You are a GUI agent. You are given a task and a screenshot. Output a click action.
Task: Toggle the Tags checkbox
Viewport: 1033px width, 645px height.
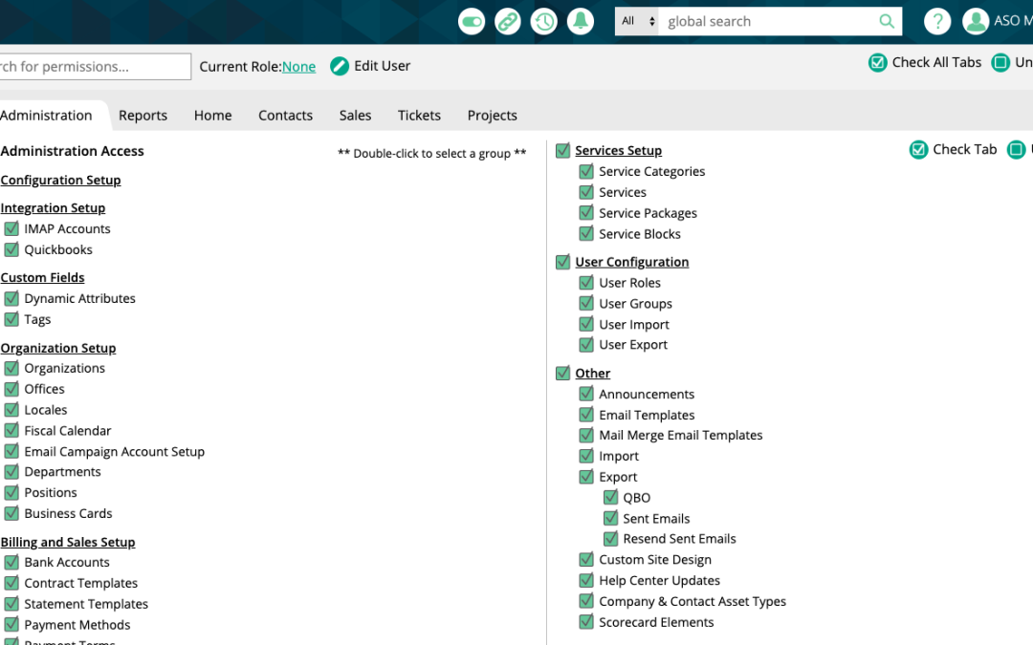11,319
